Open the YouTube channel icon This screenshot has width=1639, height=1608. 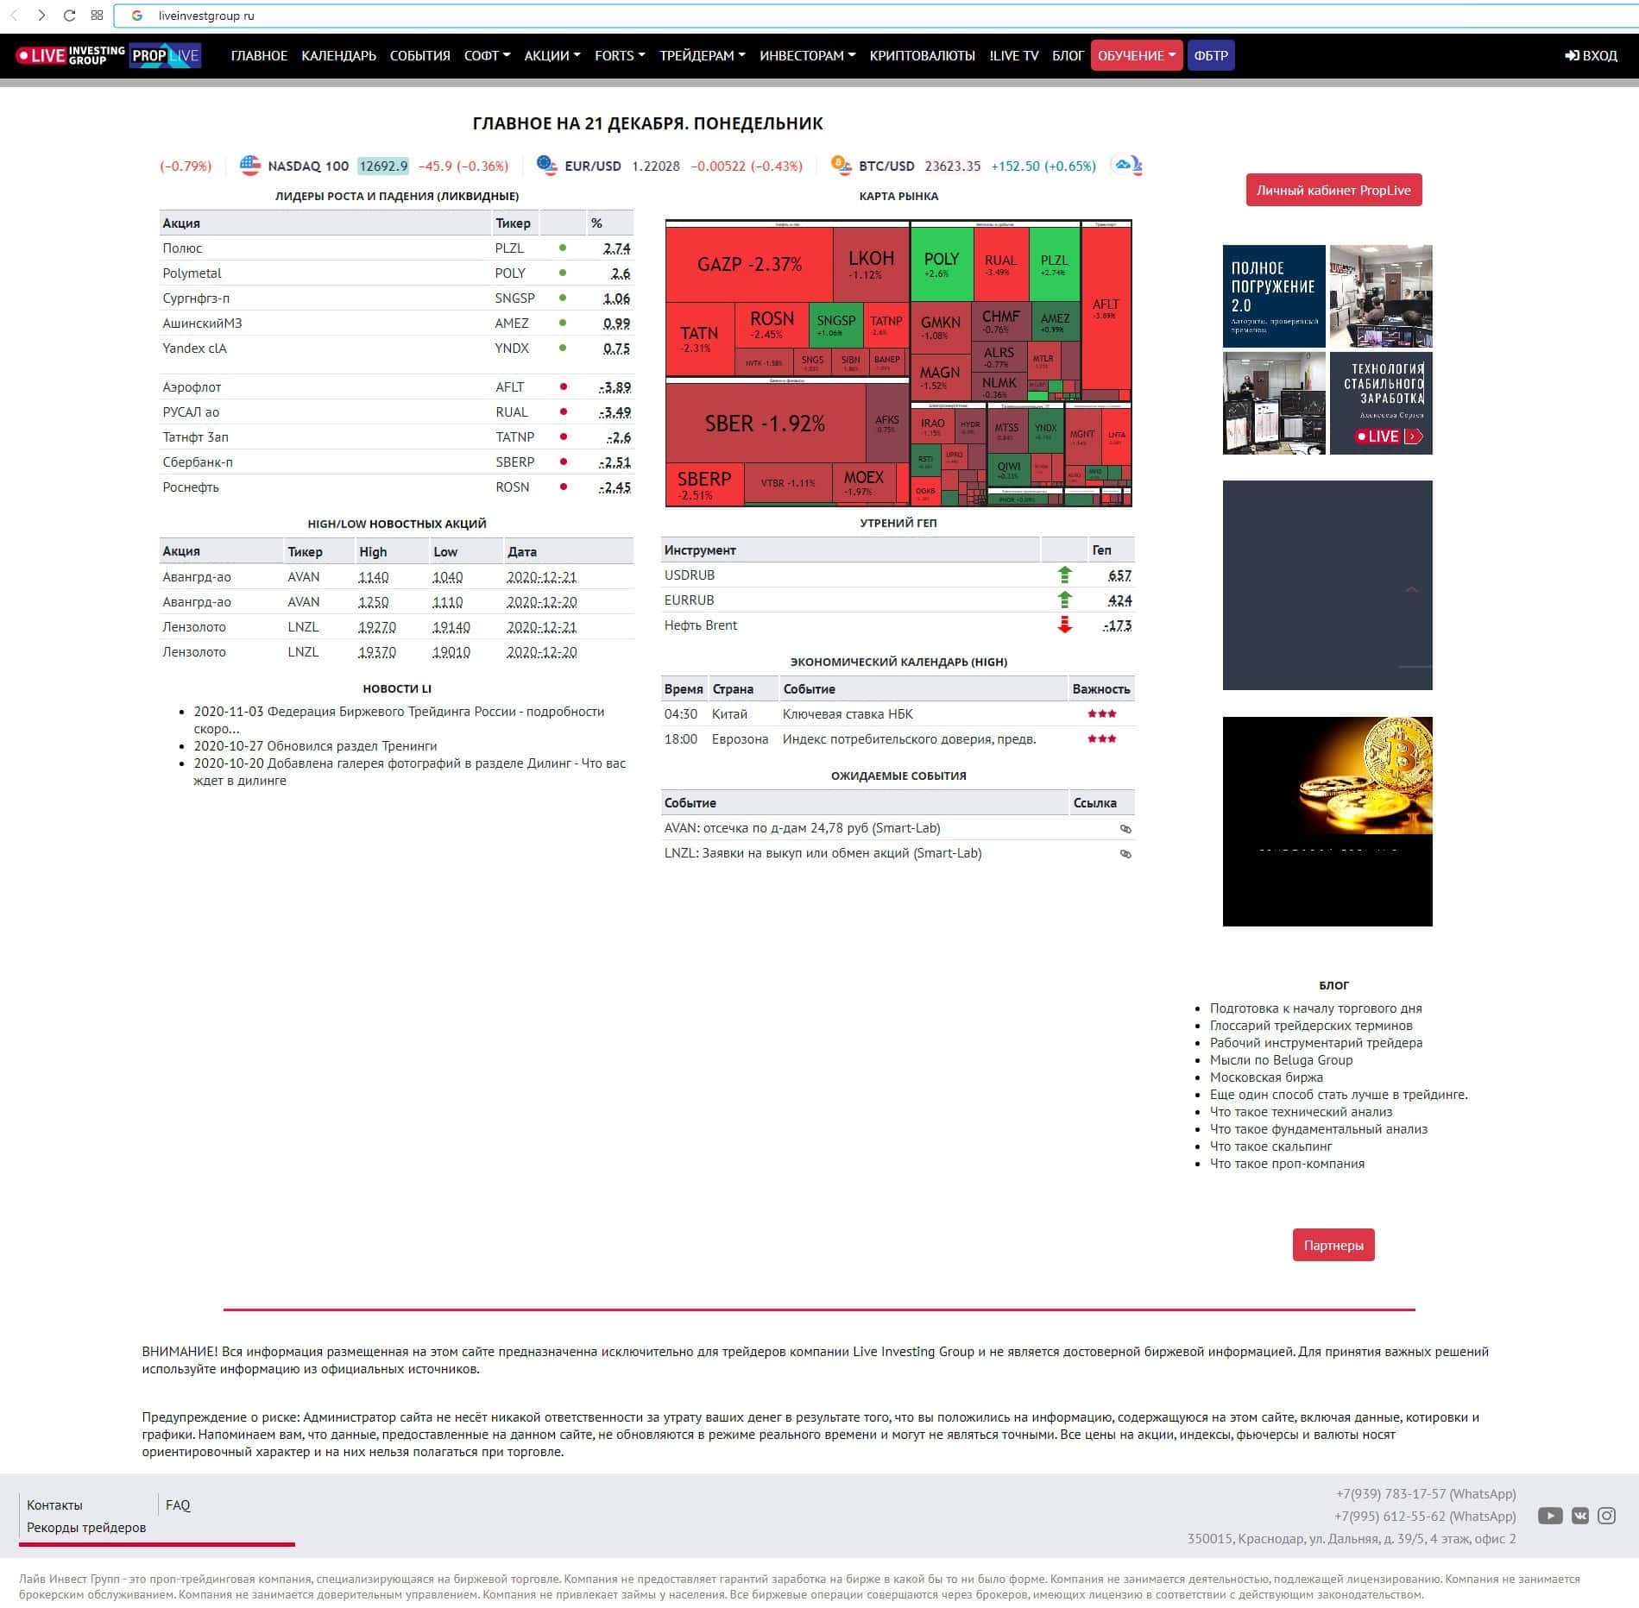point(1550,1516)
